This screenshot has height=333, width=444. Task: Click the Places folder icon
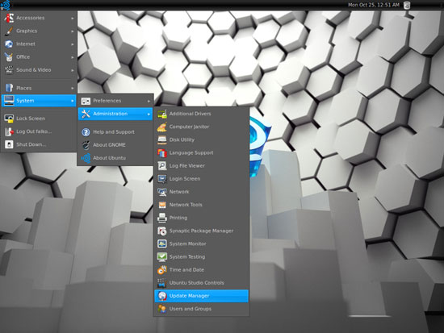9,88
